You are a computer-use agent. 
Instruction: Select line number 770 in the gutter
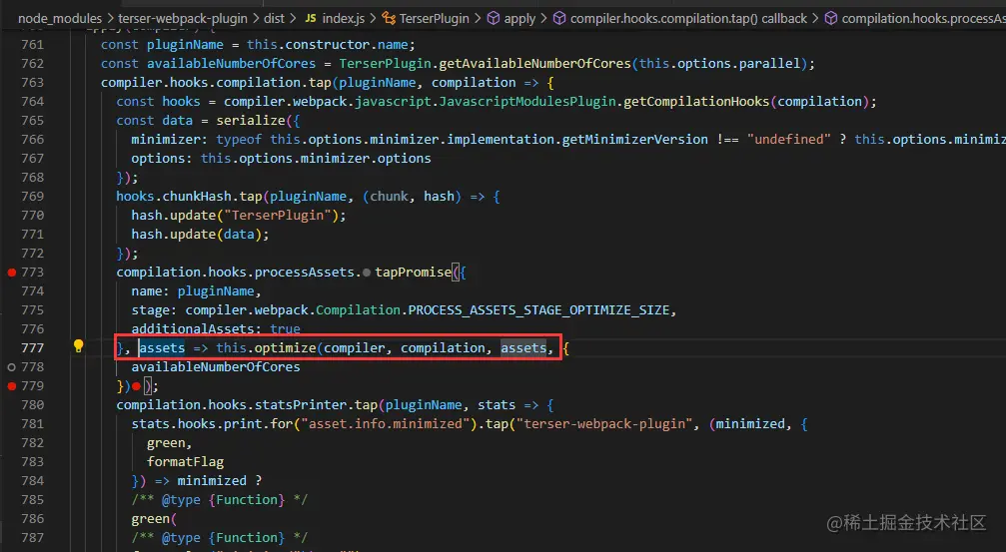pos(32,216)
